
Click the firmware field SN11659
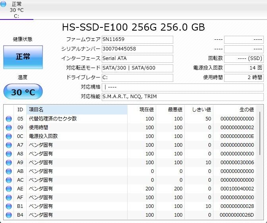coord(137,40)
